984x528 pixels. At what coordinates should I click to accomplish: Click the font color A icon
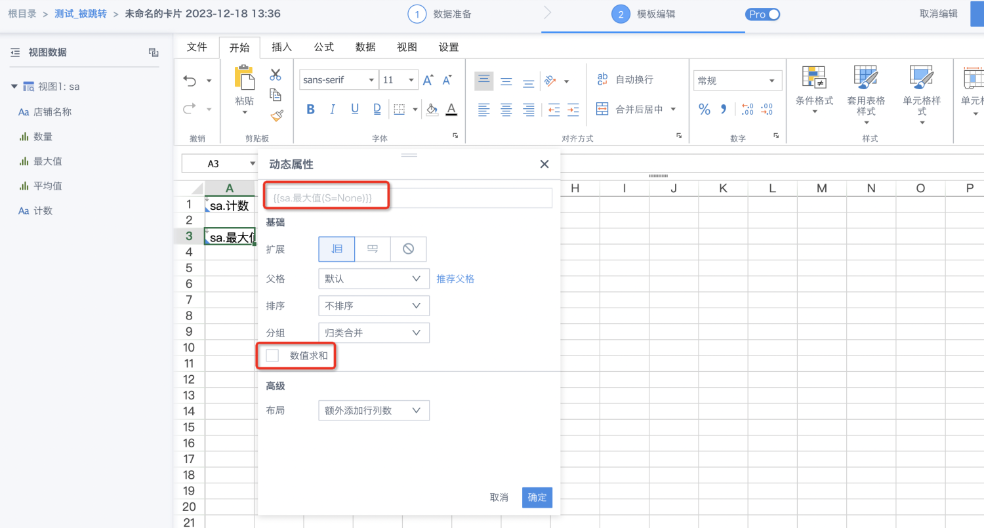tap(451, 109)
